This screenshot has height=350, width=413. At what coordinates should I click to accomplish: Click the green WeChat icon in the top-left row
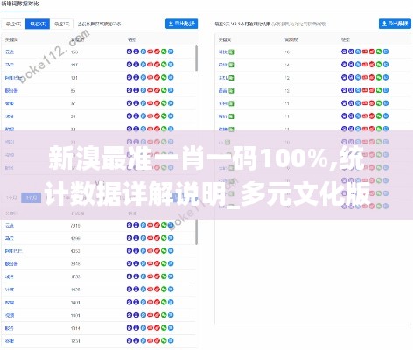(x=164, y=52)
